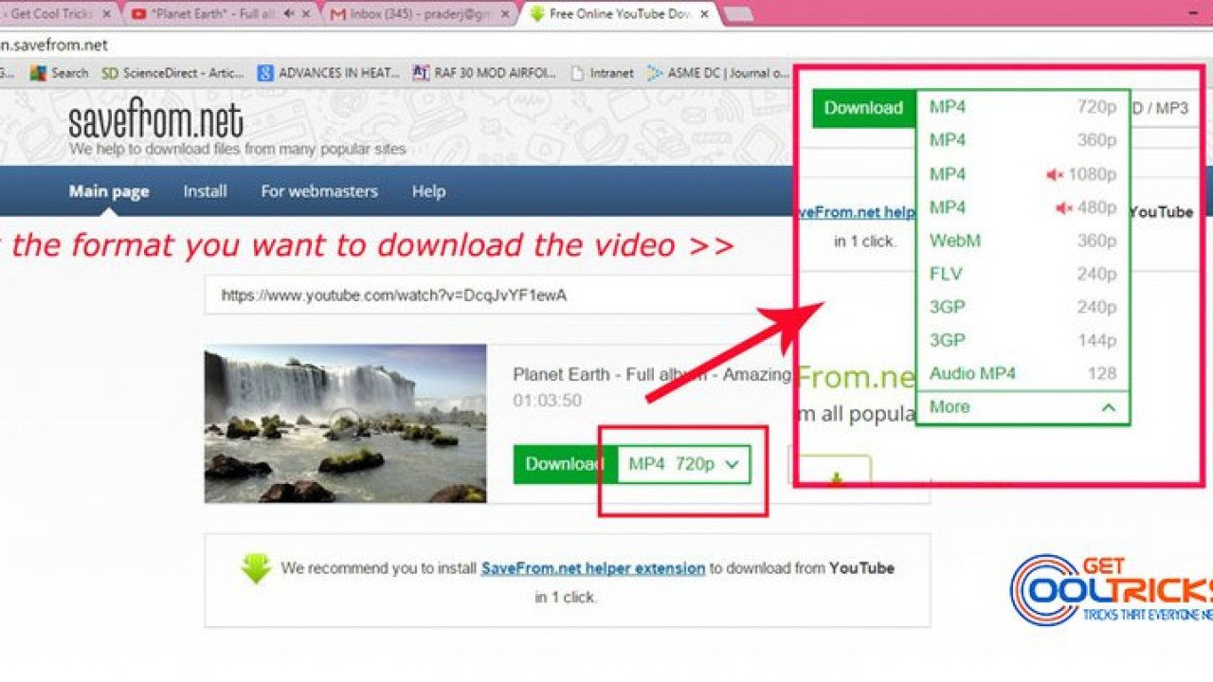Click the tagline 'We help to download files'
Viewport: 1213px width, 682px height.
[x=237, y=150]
